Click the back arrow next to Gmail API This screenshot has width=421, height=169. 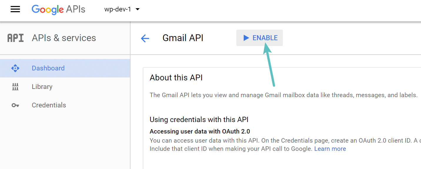[x=145, y=38]
